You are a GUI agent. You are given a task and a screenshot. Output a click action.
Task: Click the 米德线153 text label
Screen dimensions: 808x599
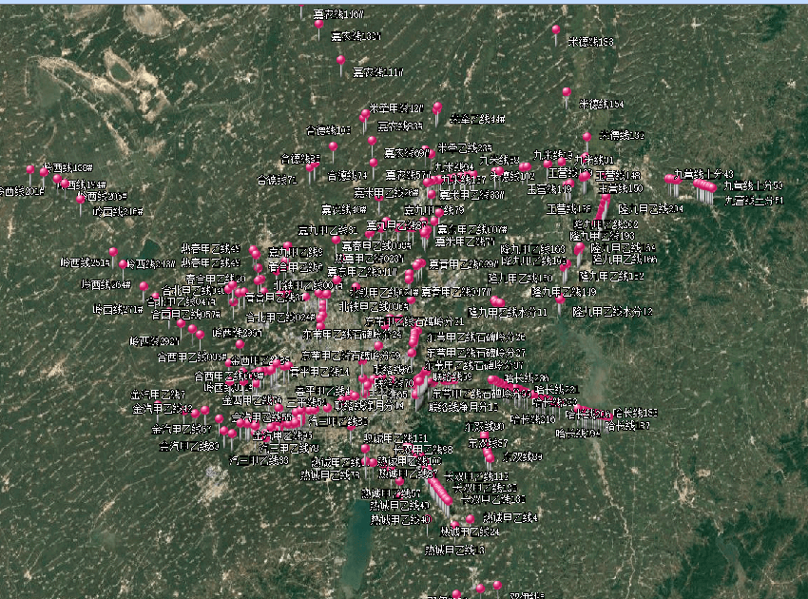point(590,42)
